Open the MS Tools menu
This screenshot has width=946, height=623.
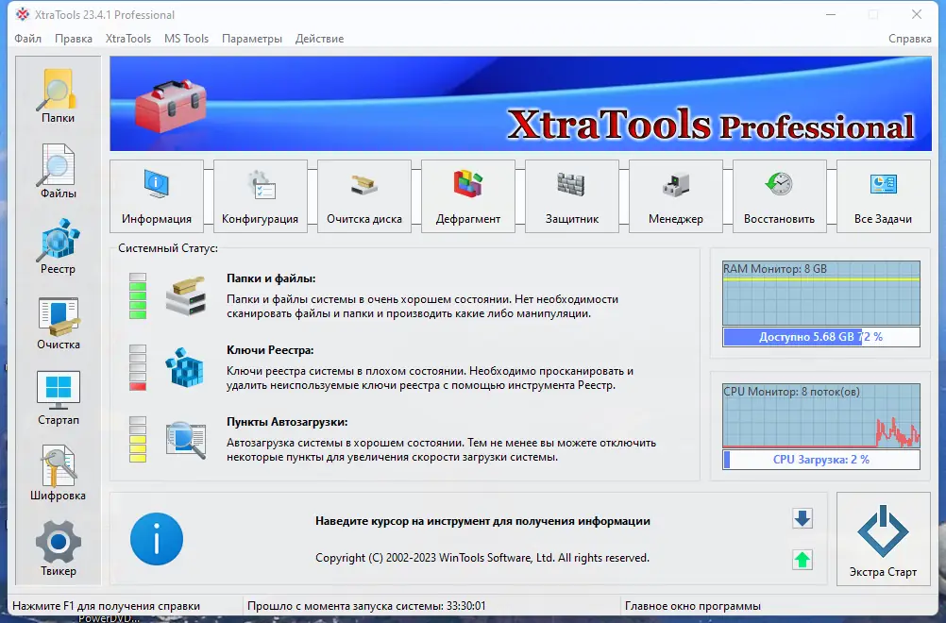point(186,39)
